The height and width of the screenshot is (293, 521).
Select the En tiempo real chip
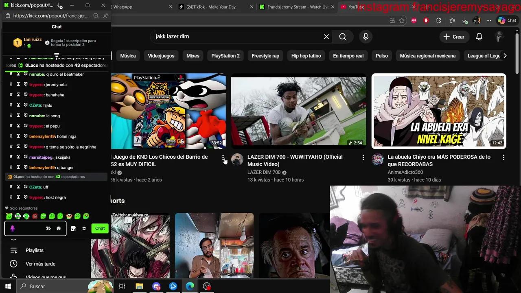348,56
